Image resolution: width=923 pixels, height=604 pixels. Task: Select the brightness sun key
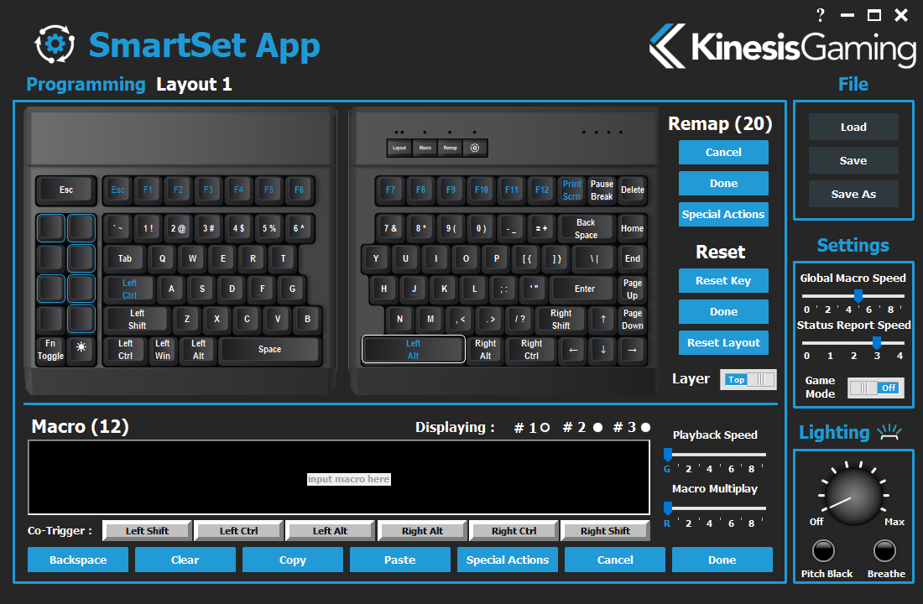coord(81,347)
